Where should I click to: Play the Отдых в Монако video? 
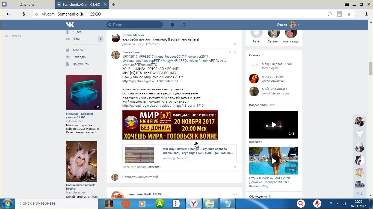tap(274, 161)
